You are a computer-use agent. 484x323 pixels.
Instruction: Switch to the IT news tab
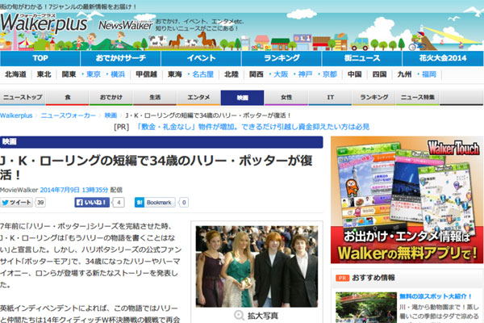pyautogui.click(x=330, y=98)
